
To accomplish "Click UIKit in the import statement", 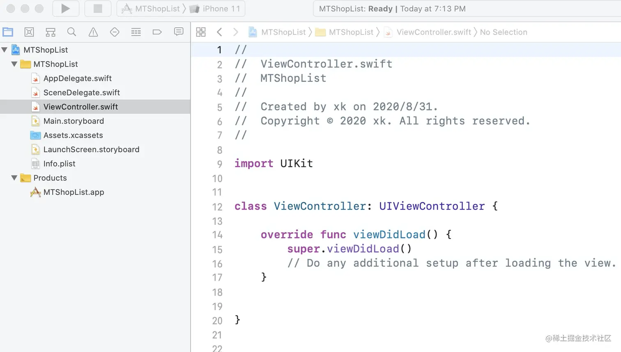I will [297, 163].
